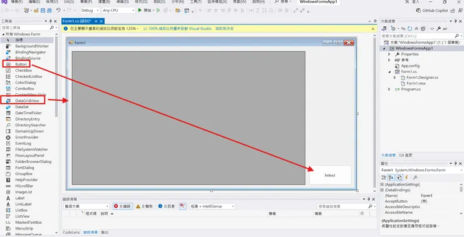464x237 pixels.
Task: Pin the toolbox panel with auto-hide pin
Action: [51, 21]
